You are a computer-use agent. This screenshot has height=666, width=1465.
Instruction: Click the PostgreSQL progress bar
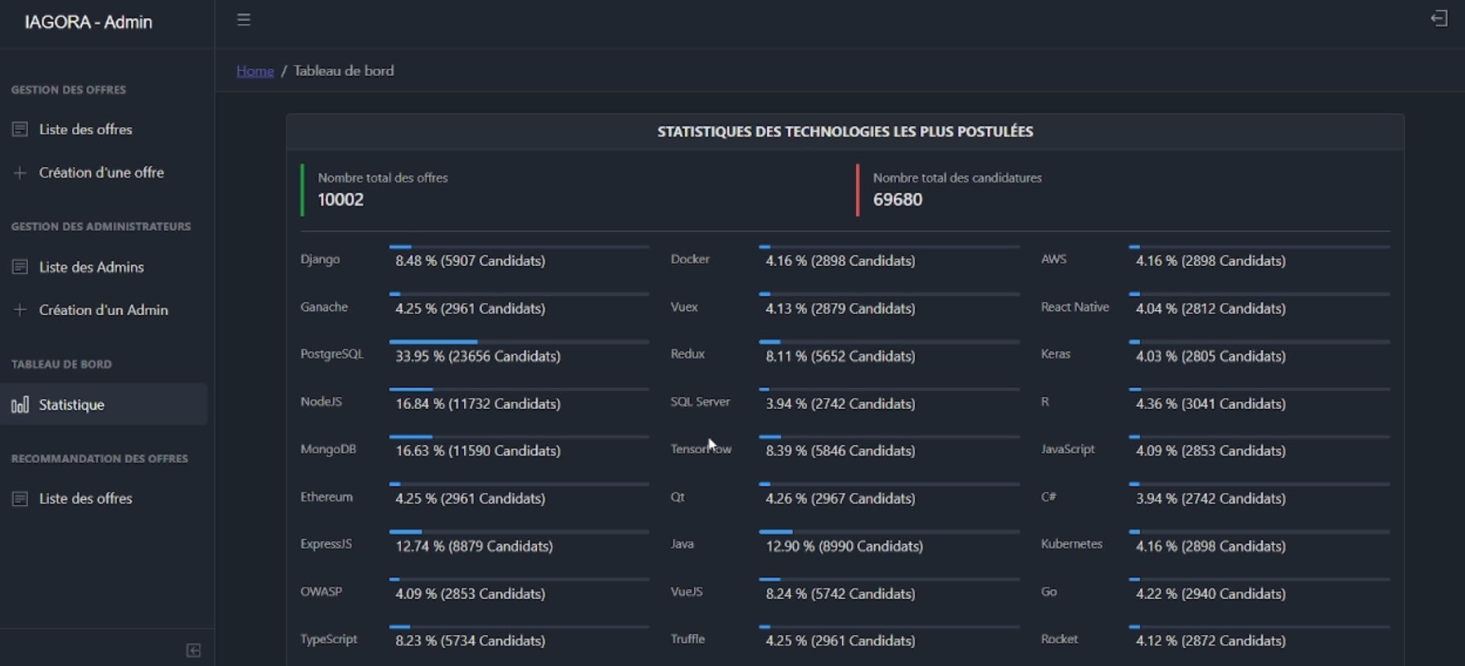click(519, 342)
